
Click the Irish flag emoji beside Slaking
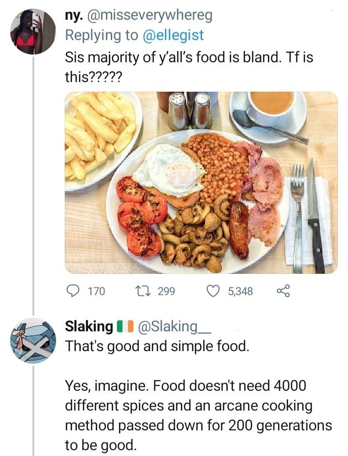tap(125, 327)
